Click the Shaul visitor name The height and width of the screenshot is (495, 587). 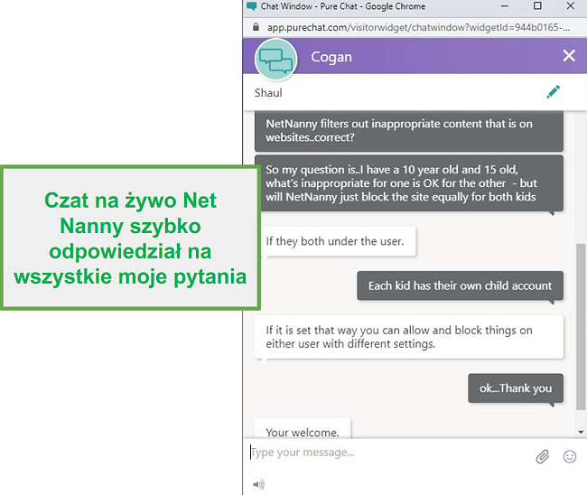[268, 92]
